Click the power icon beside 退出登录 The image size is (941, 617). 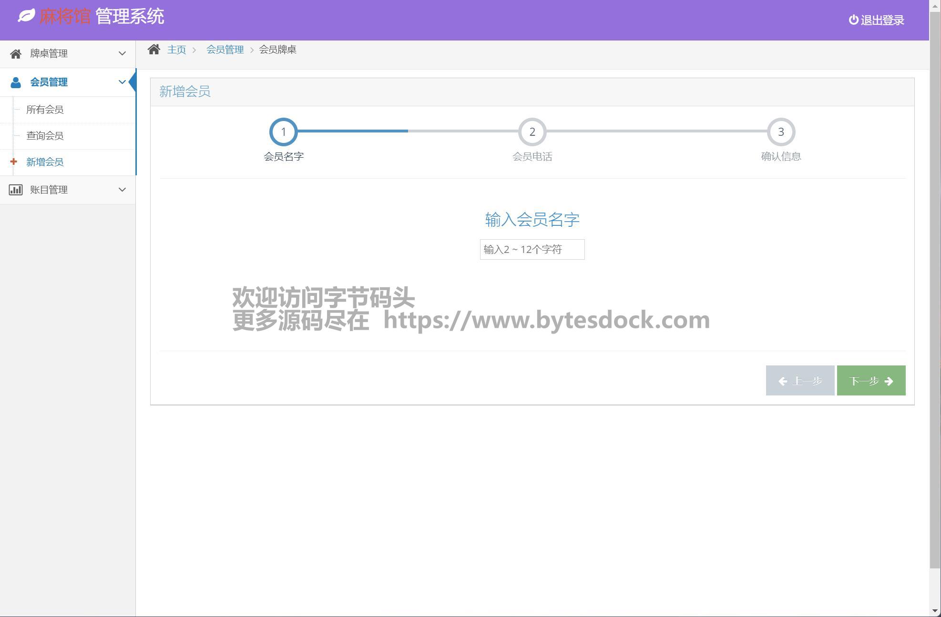(853, 20)
